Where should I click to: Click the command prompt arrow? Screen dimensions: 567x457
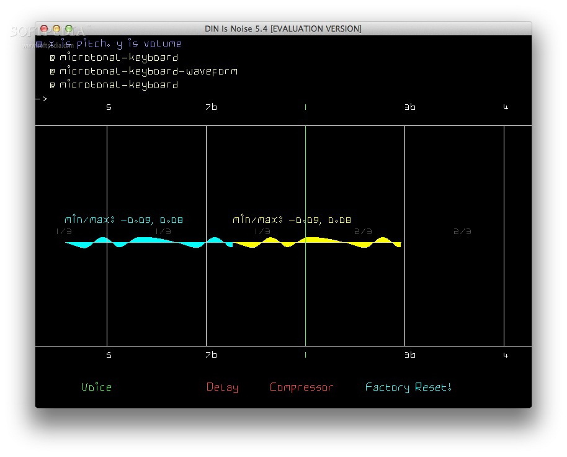(41, 99)
